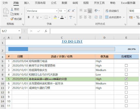Tick checkbox for 2020/10/02 row

(126, 74)
